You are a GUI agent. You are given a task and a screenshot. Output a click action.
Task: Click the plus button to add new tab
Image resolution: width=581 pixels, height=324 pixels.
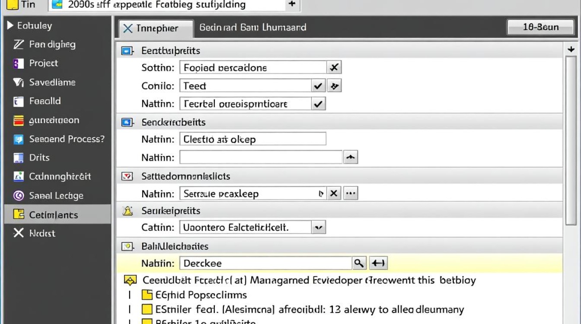pos(292,4)
